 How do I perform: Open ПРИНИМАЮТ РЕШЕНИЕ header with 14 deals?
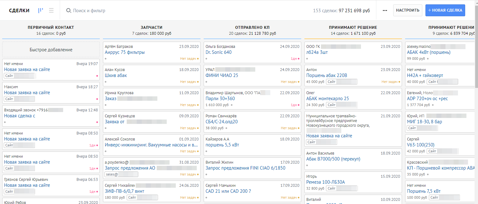(353, 28)
